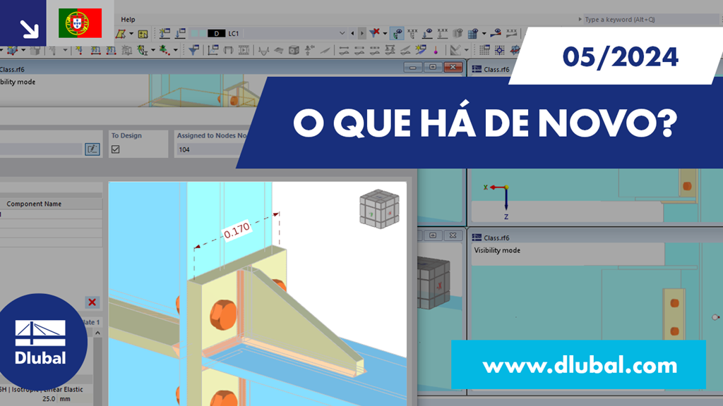Click the gray solid cube result icon

point(294,50)
